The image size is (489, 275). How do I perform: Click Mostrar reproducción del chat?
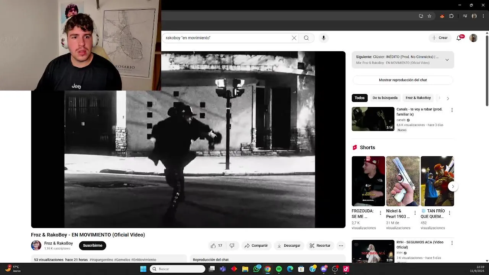[x=403, y=80]
